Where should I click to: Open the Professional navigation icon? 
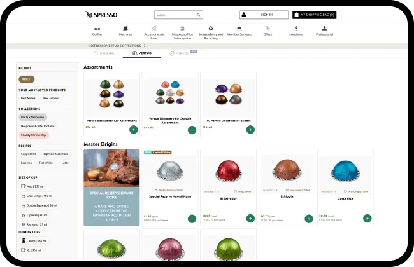(324, 28)
